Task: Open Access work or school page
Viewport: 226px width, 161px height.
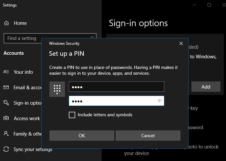Action: pos(27,118)
